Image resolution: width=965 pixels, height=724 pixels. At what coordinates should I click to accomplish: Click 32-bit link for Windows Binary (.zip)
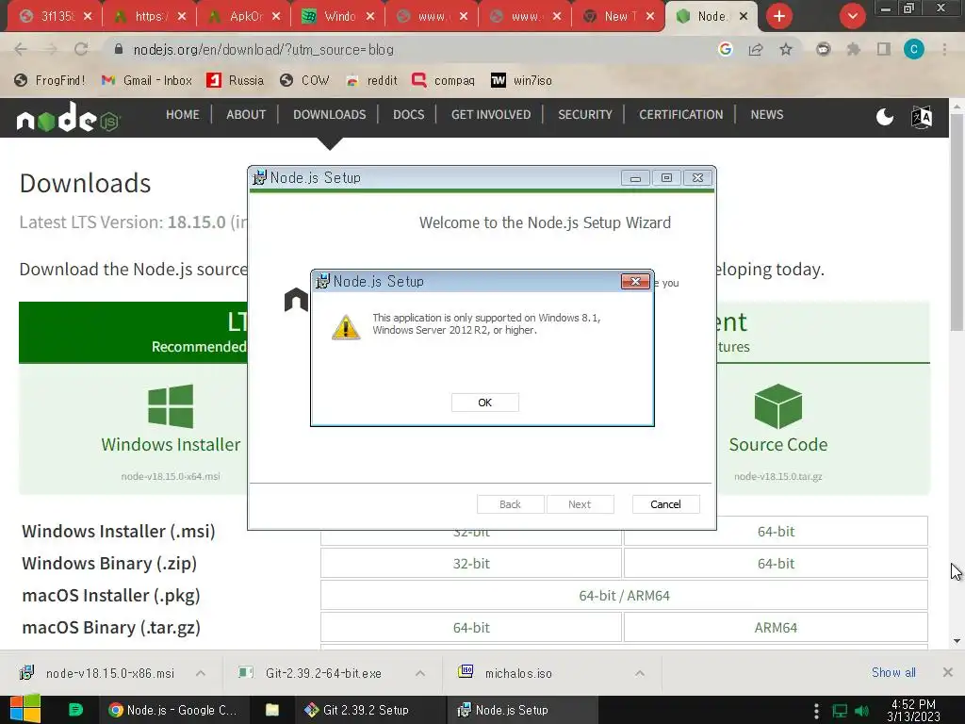pyautogui.click(x=471, y=564)
